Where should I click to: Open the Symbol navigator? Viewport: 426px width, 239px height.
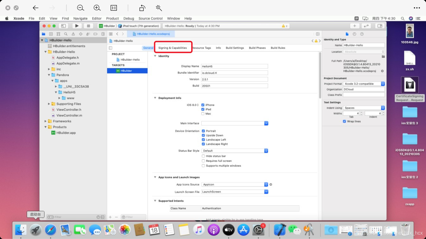click(x=58, y=34)
